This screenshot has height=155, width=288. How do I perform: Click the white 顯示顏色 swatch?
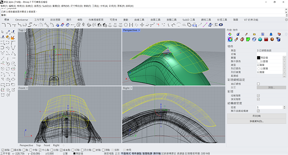[x=259, y=61]
